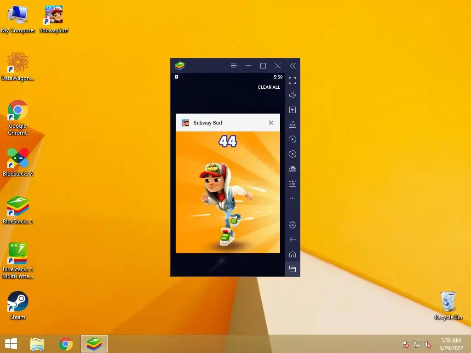Click the volume speaker icon in BlueStacks sidebar
The image size is (471, 353).
click(x=293, y=95)
